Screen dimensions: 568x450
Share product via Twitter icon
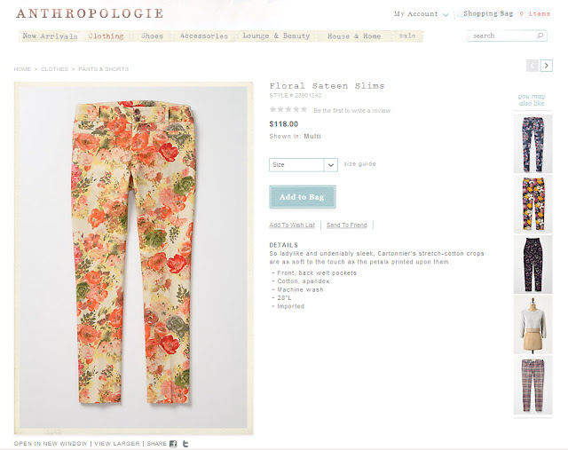point(185,444)
